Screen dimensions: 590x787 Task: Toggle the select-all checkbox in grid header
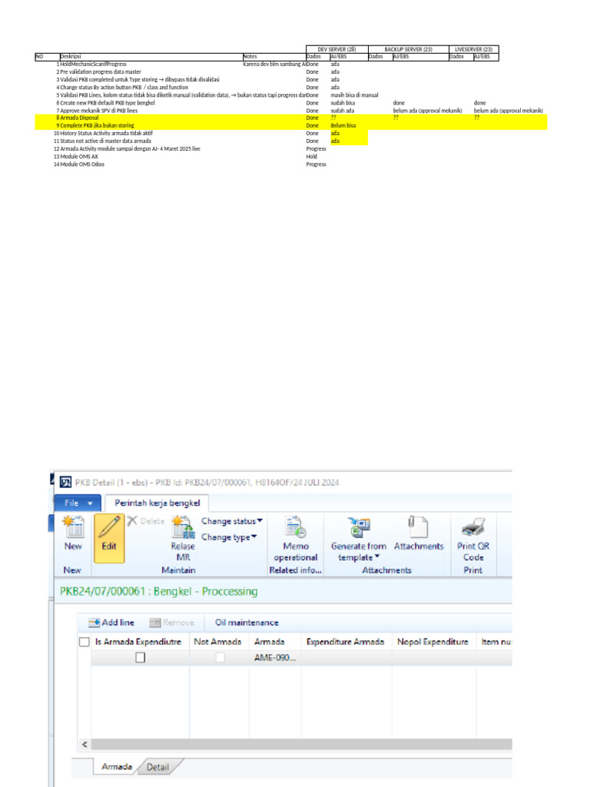coord(85,642)
